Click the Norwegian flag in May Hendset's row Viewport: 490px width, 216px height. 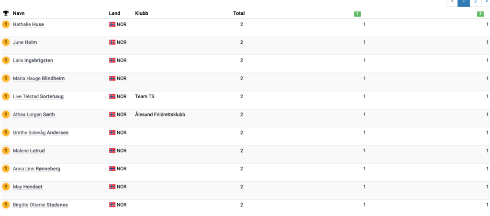[112, 187]
